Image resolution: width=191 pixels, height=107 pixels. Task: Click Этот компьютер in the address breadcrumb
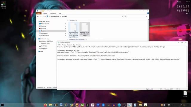[x=55, y=16]
